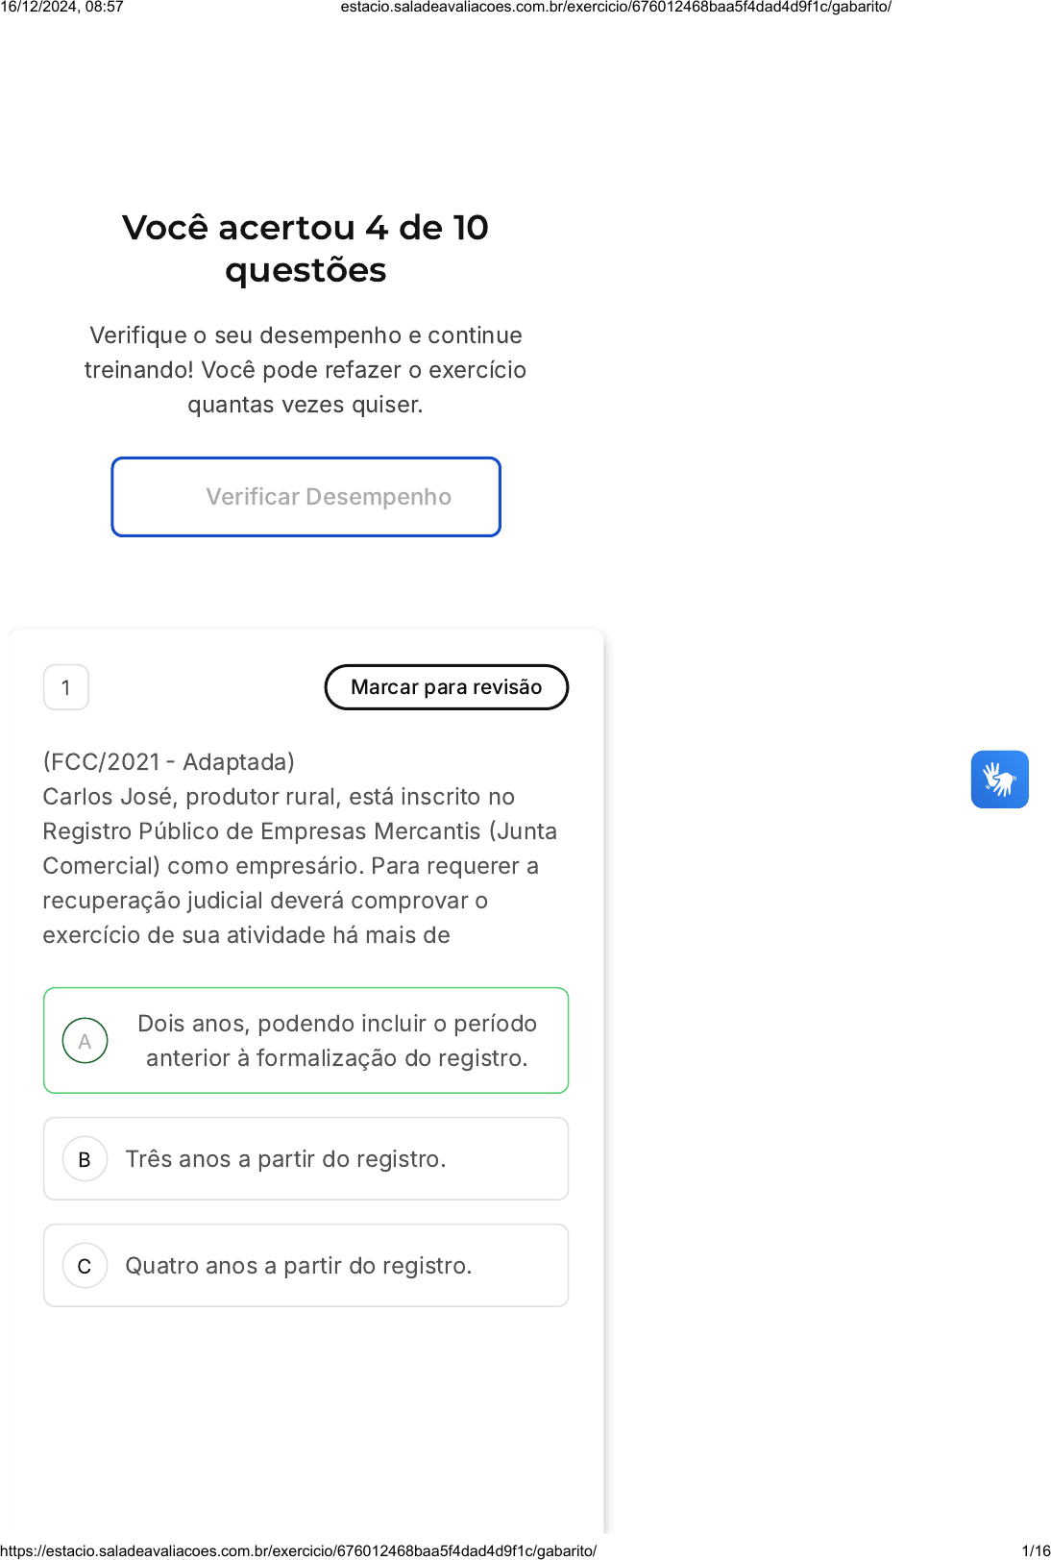The height and width of the screenshot is (1560, 1051).
Task: Click the question number 1 badge
Action: click(66, 687)
